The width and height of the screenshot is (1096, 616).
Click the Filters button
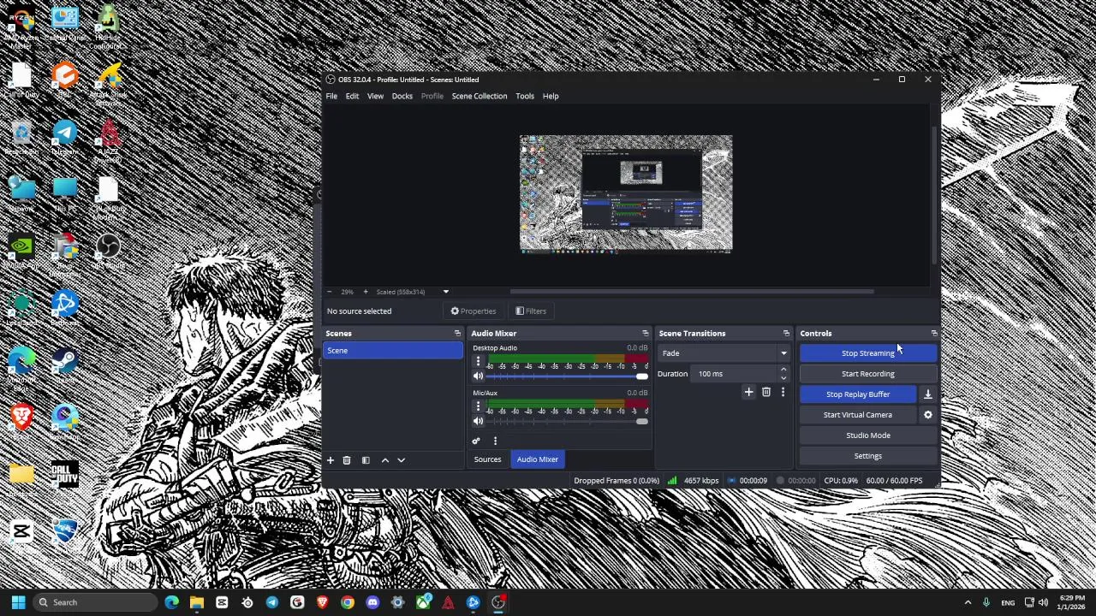coord(531,311)
